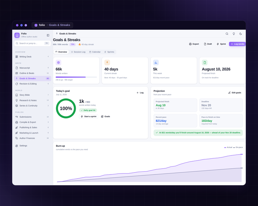This screenshot has height=206, width=258.
Task: Open the lightbulb tips icon
Action: (233, 34)
